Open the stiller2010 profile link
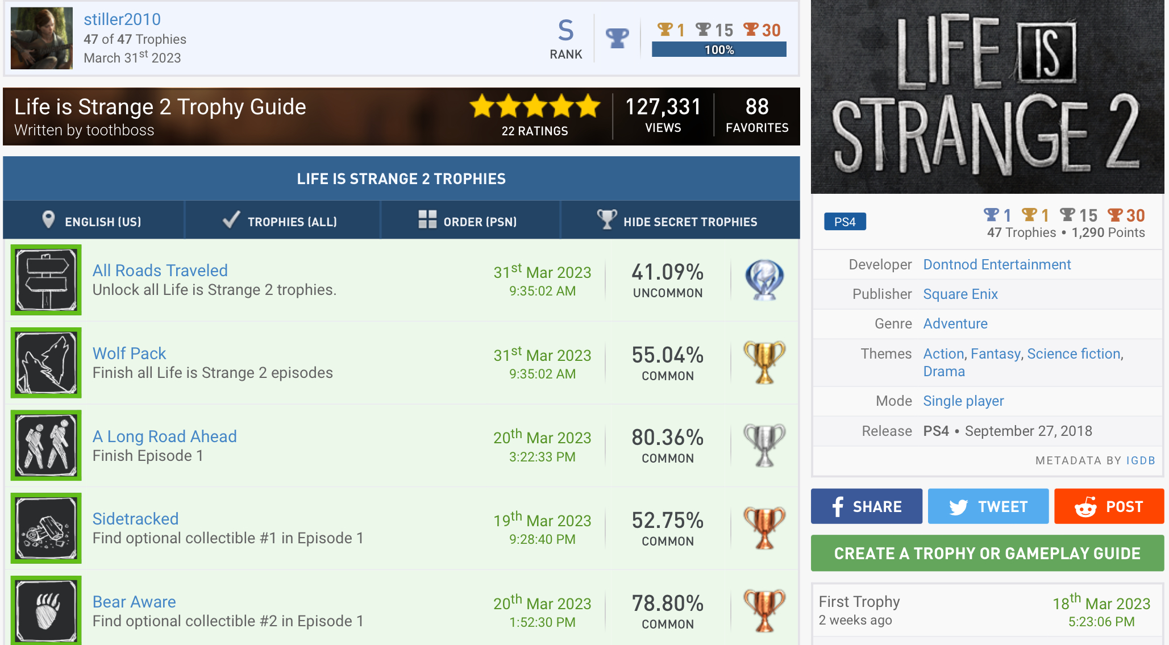Viewport: 1169px width, 645px height. [122, 19]
